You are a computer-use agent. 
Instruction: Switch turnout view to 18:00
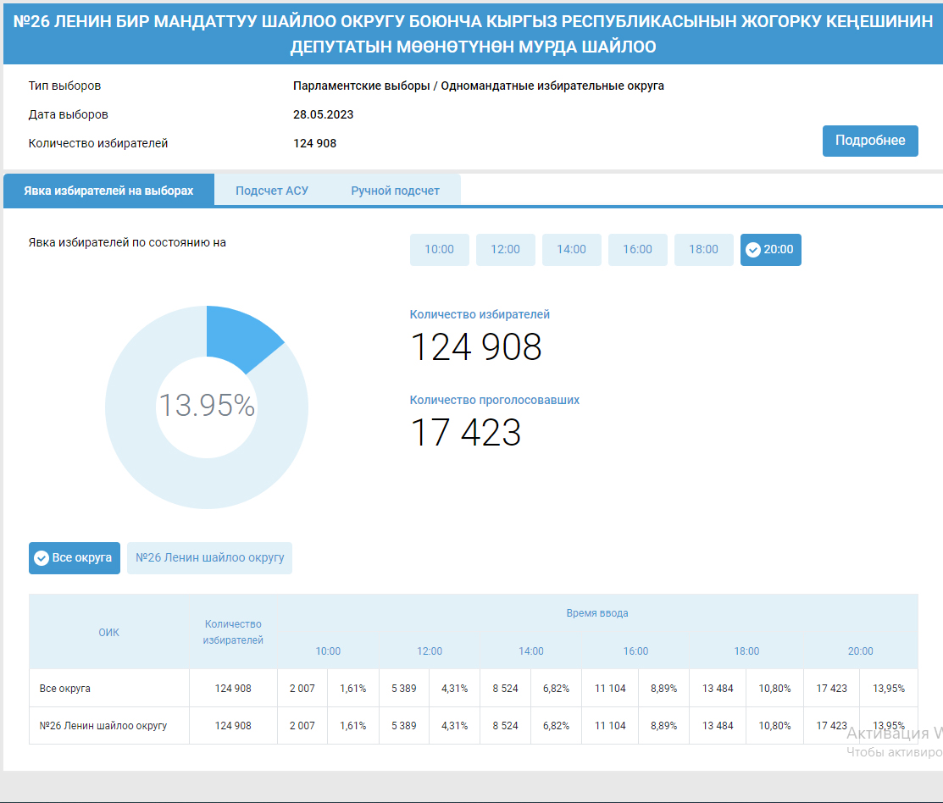coord(703,249)
